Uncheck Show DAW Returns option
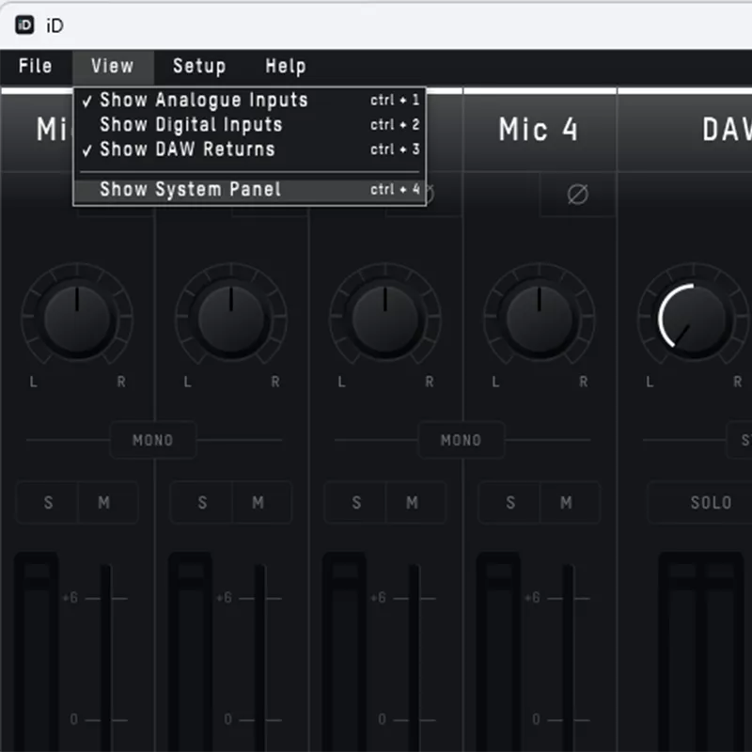The height and width of the screenshot is (752, 752). (x=187, y=149)
